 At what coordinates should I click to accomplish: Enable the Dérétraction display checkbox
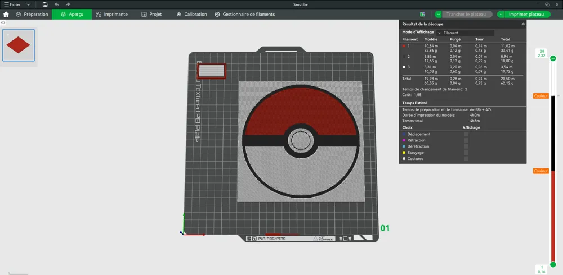tap(466, 146)
